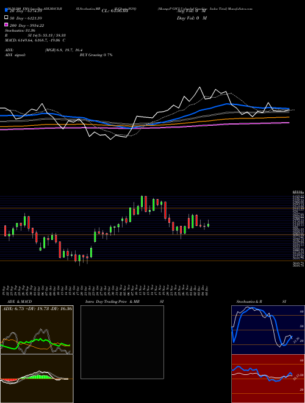The image size is (305, 403).
Task: Click the ADX +DY -DY readout header
Action: (x=37, y=308)
